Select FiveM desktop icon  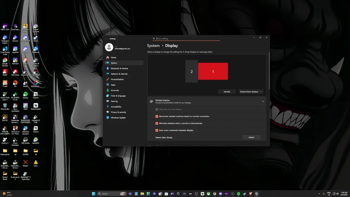(5, 84)
